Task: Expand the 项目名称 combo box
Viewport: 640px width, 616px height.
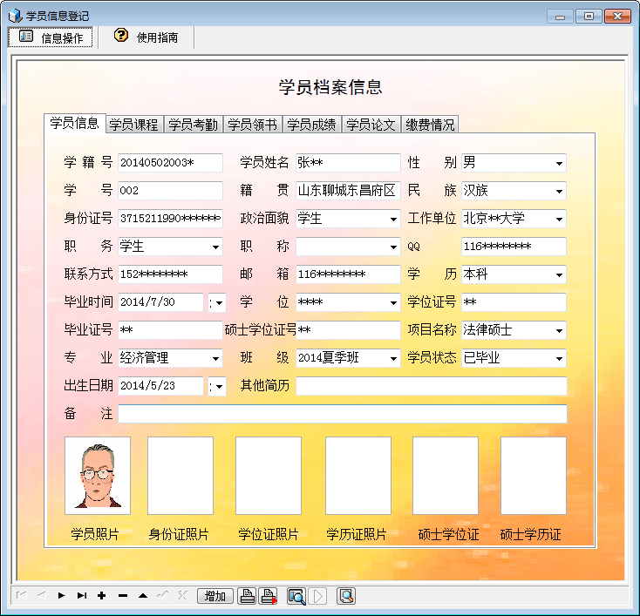Action: coord(558,330)
